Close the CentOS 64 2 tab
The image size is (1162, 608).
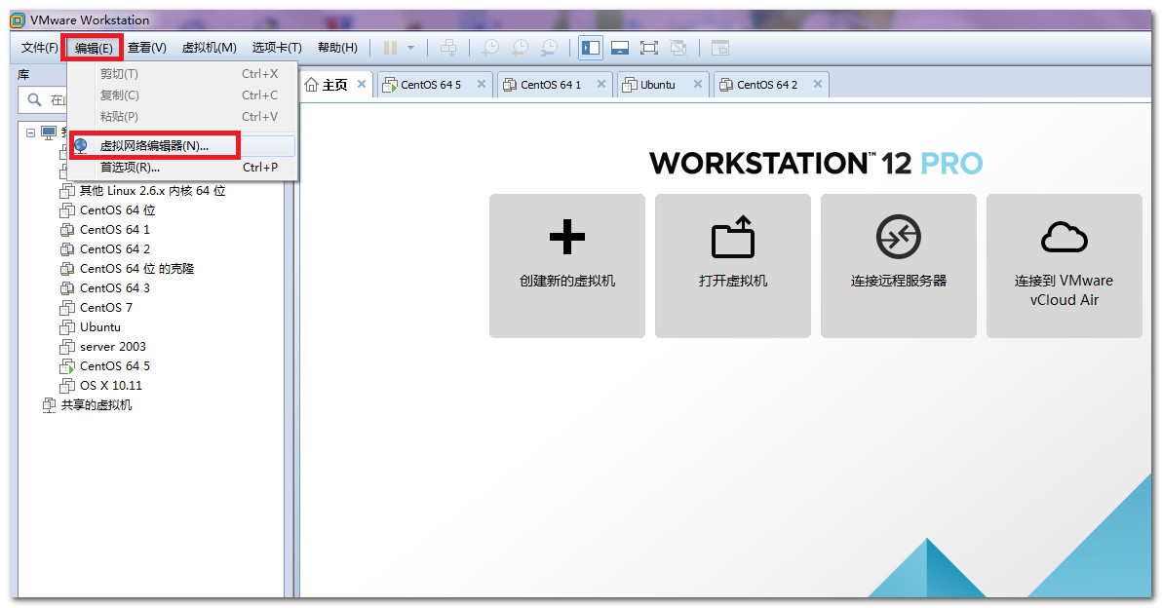(818, 84)
